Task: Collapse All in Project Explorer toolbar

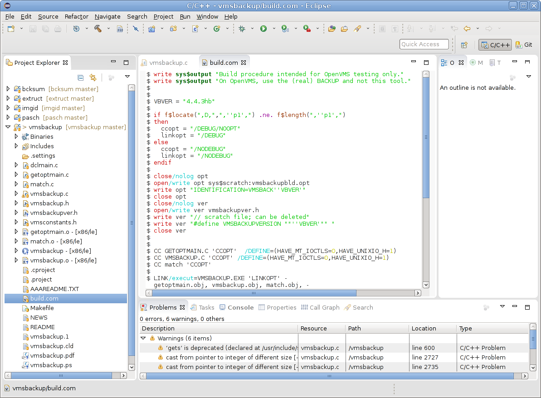Action: tap(80, 78)
